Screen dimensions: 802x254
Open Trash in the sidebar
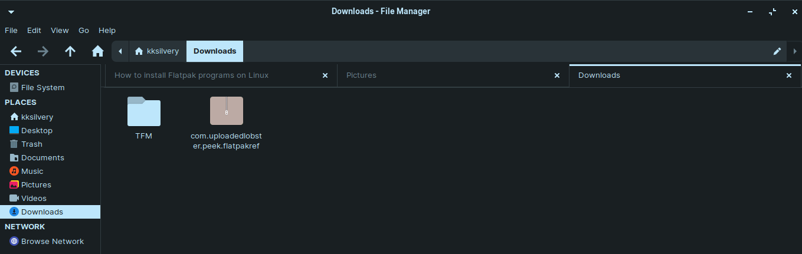click(31, 144)
